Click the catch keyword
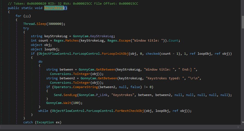This screenshot has height=131, width=244. pyautogui.click(x=28, y=122)
